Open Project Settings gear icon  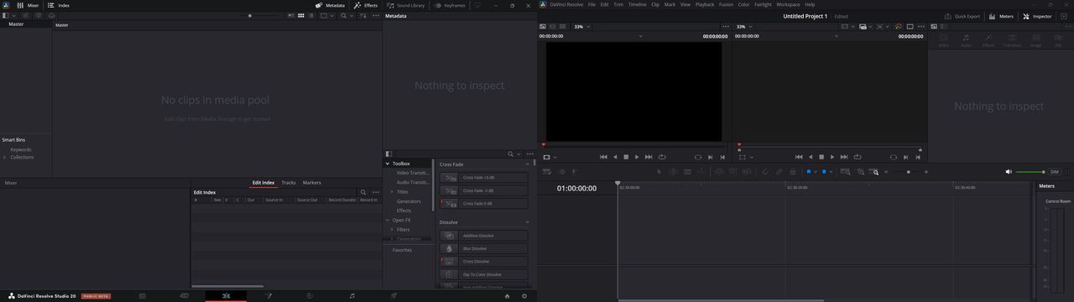pyautogui.click(x=524, y=295)
